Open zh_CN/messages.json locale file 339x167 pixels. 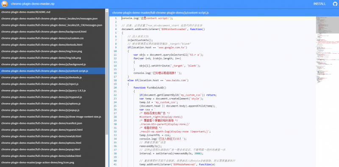pyautogui.click(x=53, y=25)
